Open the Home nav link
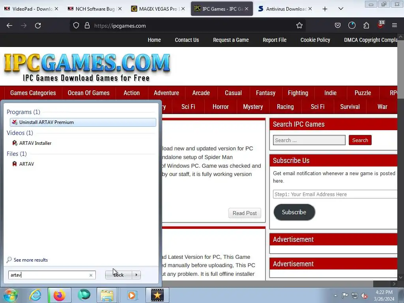Image resolution: width=404 pixels, height=303 pixels. (154, 40)
